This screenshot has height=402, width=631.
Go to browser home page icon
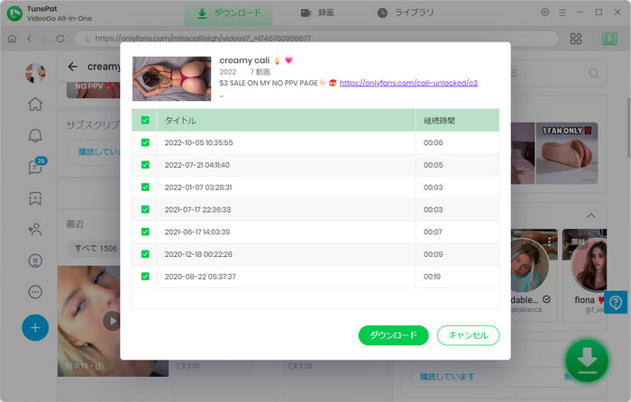12,39
